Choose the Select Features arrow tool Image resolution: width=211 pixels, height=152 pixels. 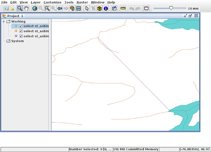[87, 8]
